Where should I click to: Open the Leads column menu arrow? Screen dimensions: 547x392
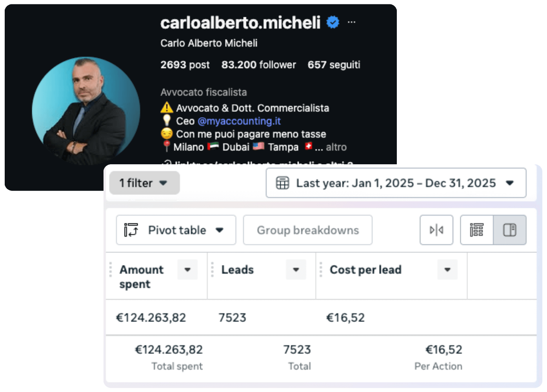coord(296,270)
